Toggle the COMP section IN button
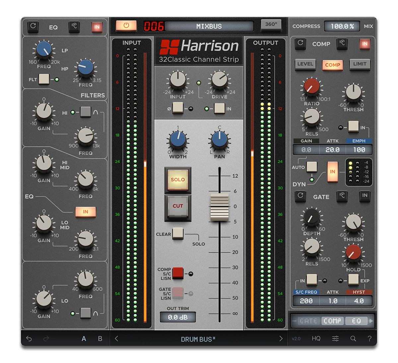398x363 pixels. coord(365,43)
